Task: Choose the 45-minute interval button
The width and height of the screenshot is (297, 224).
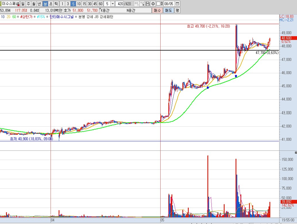Action: (x=95, y=4)
